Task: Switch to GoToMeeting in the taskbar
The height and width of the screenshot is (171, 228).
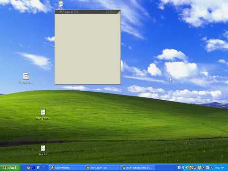Action: click(66, 168)
